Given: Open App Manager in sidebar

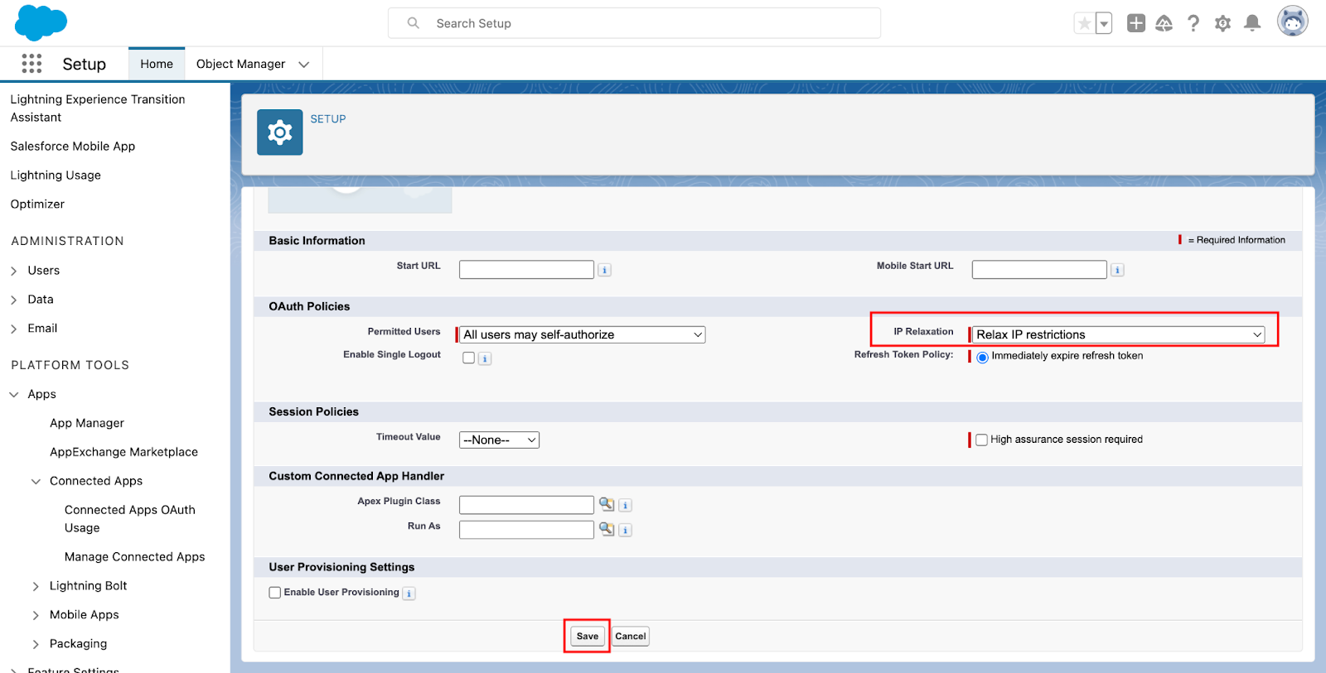Looking at the screenshot, I should 87,423.
